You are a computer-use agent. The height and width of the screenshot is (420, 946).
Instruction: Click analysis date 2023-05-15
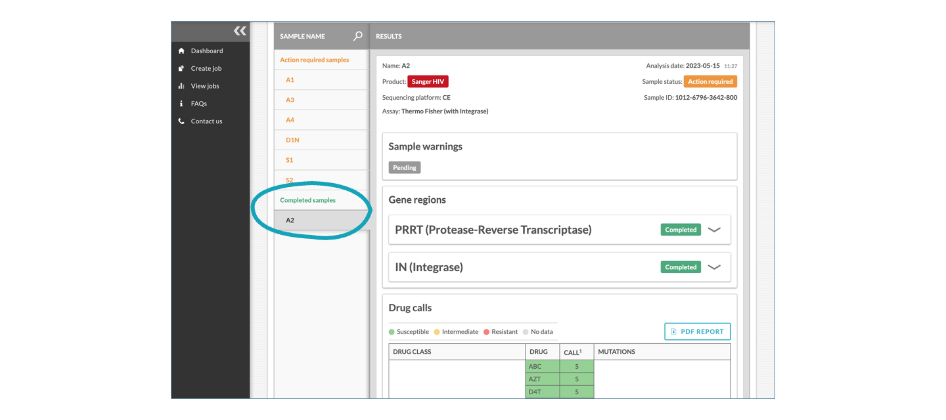click(703, 66)
